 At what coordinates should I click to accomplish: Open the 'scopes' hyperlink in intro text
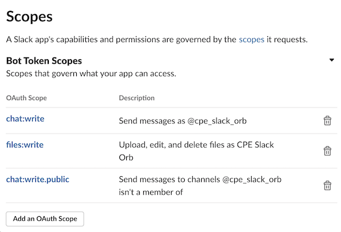pyautogui.click(x=251, y=39)
